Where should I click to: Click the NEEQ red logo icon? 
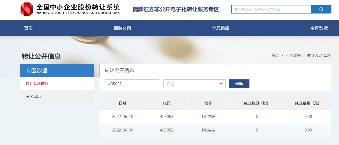[x=27, y=9]
